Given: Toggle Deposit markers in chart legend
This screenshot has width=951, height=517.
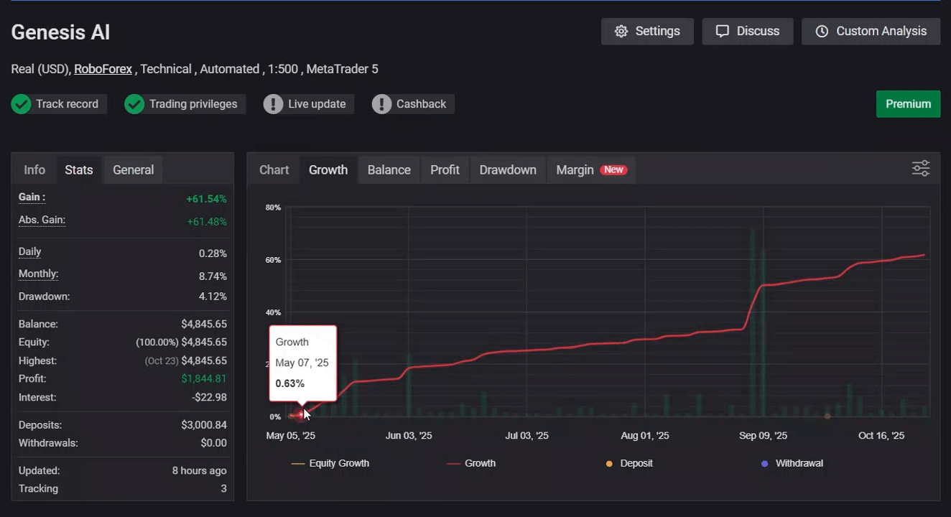Looking at the screenshot, I should [629, 464].
